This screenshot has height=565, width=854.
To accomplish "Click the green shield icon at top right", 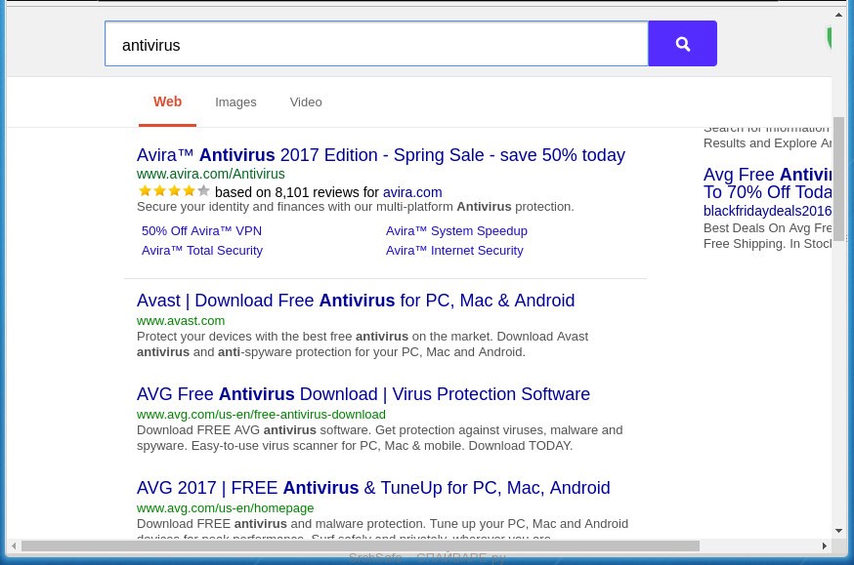I will (x=830, y=39).
